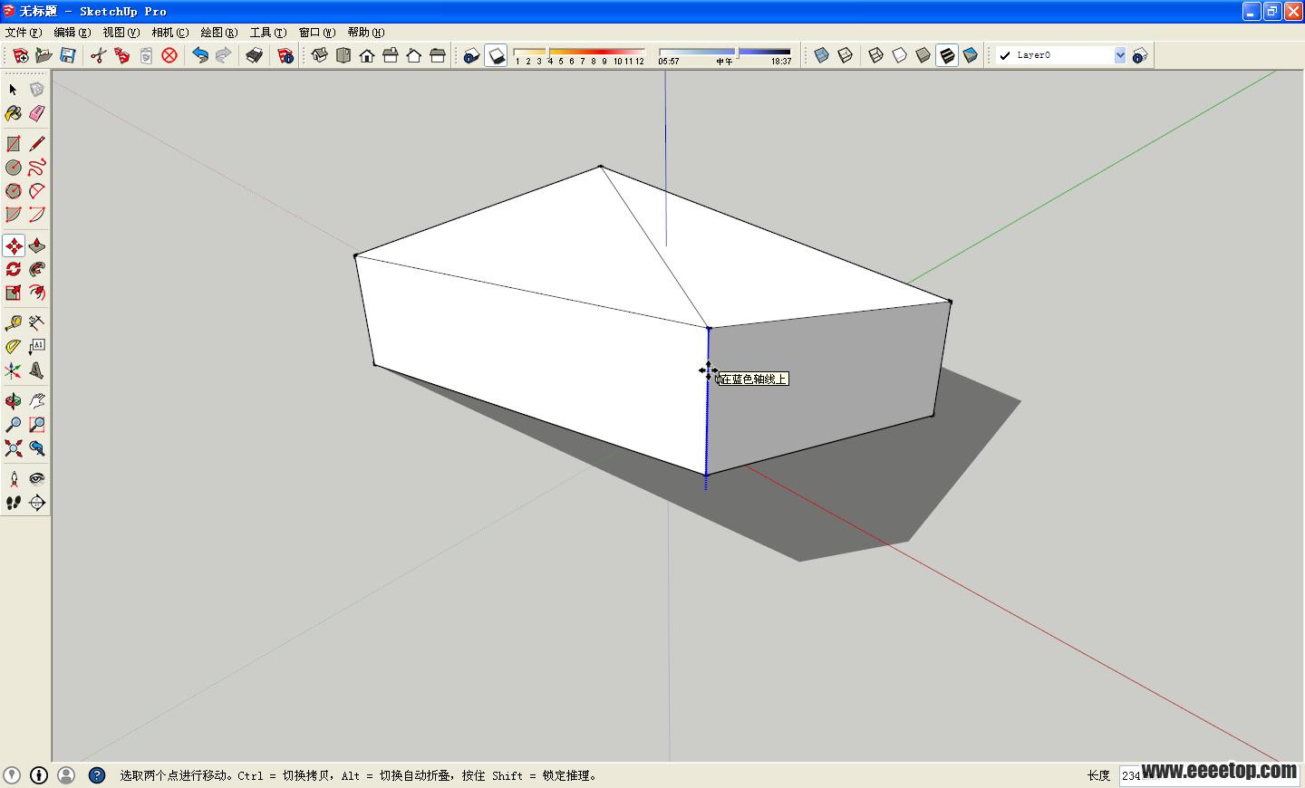Select the pink Eraser tool
The width and height of the screenshot is (1305, 788).
pyautogui.click(x=37, y=113)
